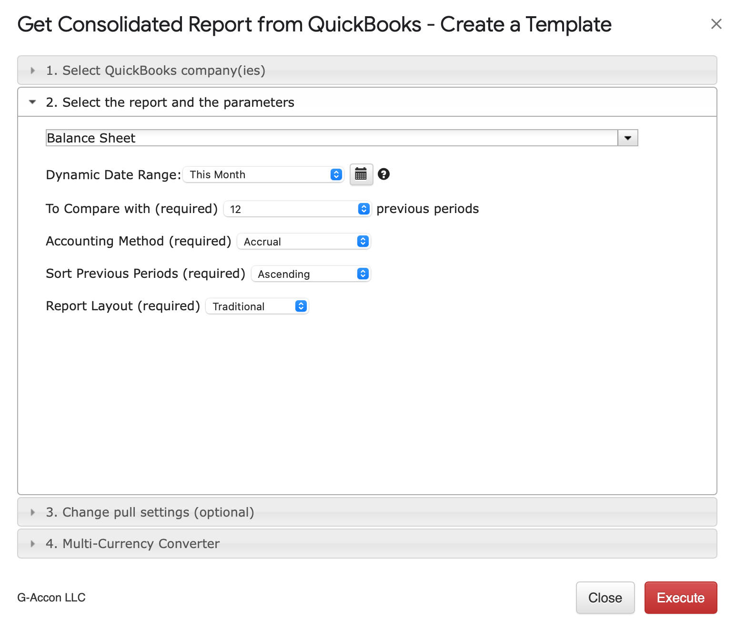Close dialog with the X icon
This screenshot has height=631, width=746.
coord(716,24)
